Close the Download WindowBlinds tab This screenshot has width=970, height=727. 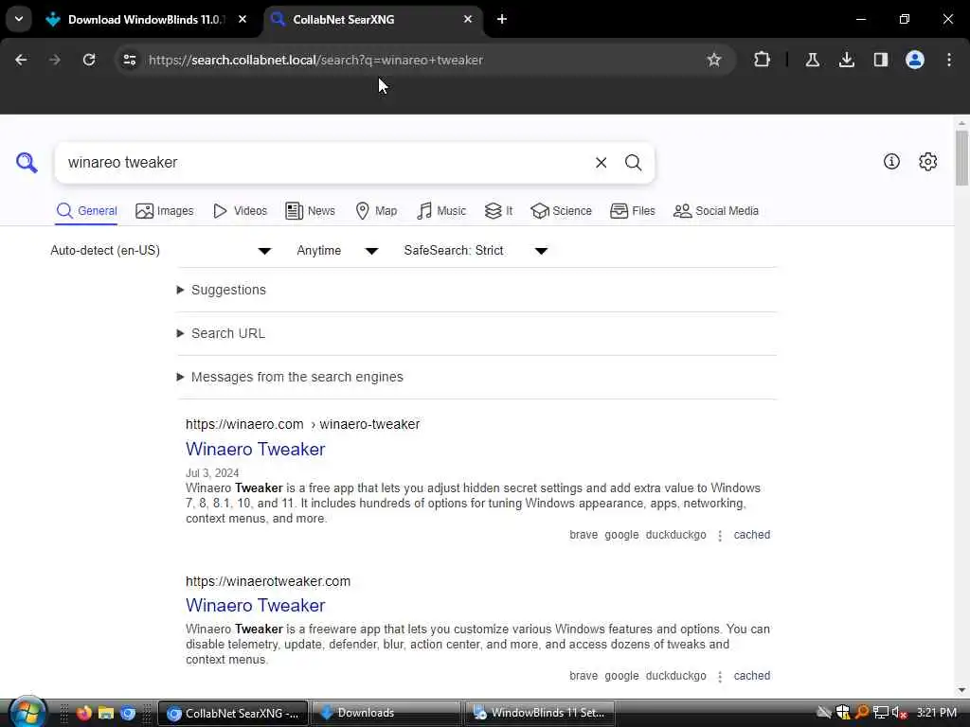click(242, 19)
